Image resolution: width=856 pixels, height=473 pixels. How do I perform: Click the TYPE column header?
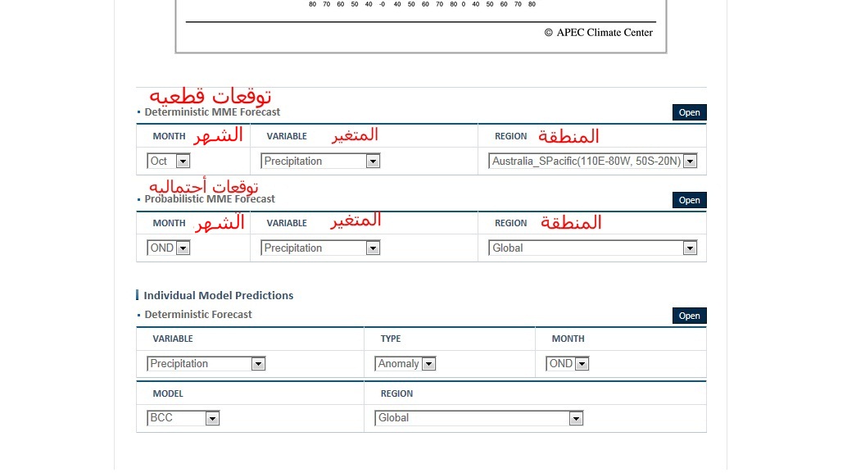(391, 339)
